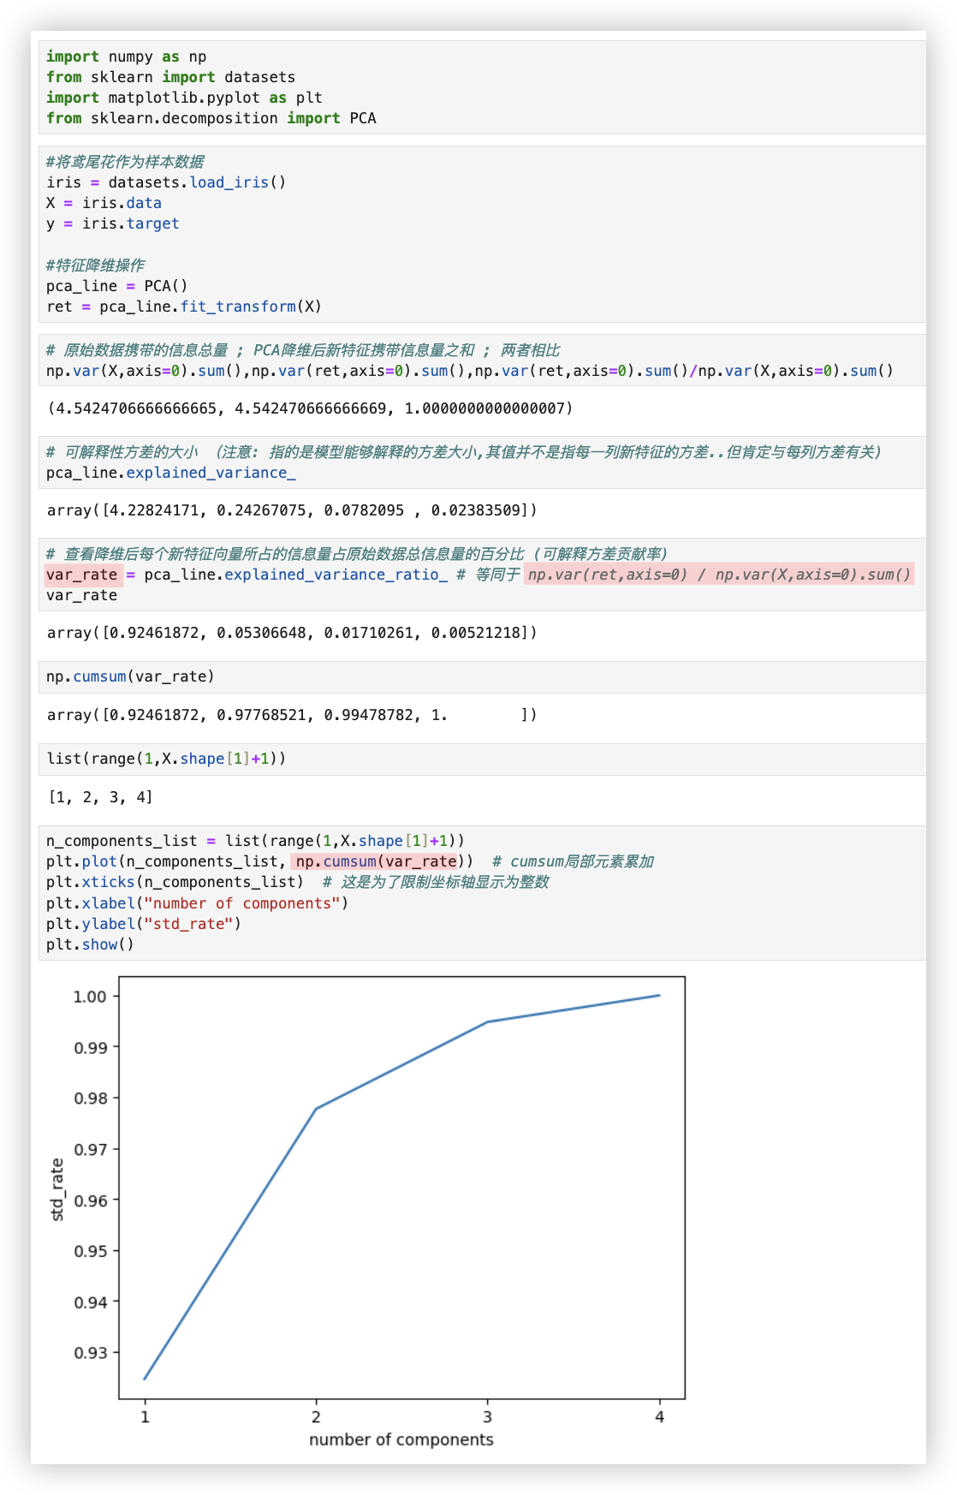Click the np.cumsum(var_rate) code cell
The width and height of the screenshot is (957, 1495).
pos(130,676)
